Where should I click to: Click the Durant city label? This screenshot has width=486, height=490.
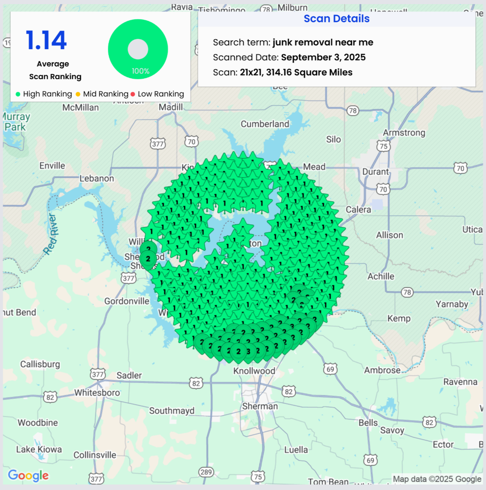click(375, 172)
